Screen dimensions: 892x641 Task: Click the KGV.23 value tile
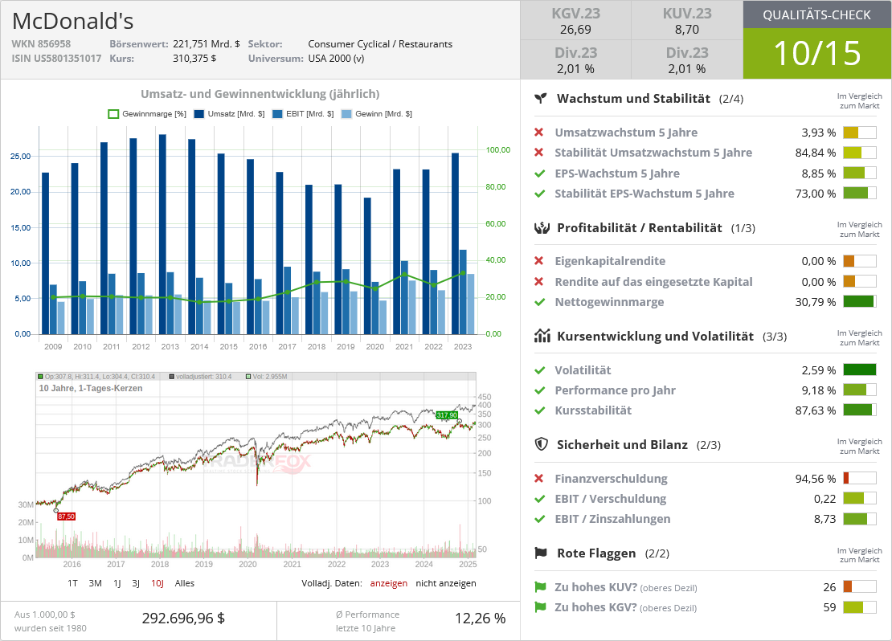click(x=575, y=20)
